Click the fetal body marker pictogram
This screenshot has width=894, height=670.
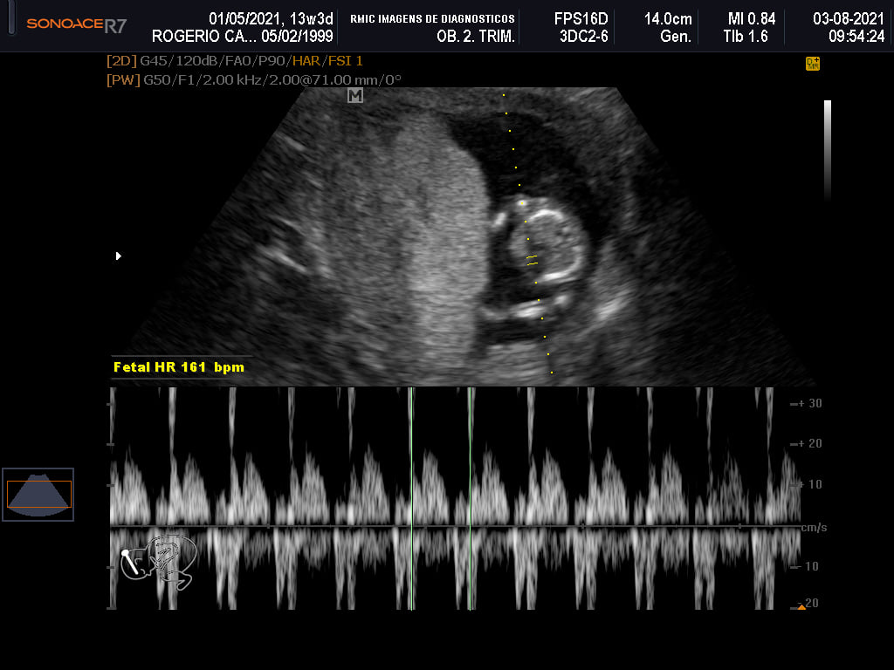coord(159,563)
